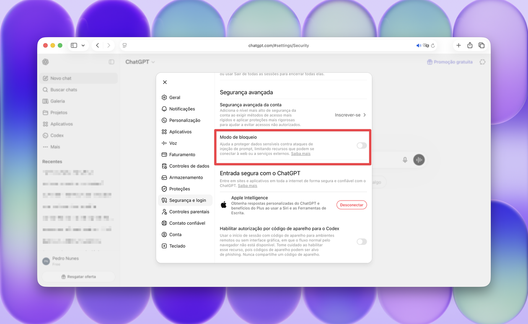Click the icon beside Controles parentais
The height and width of the screenshot is (324, 528).
[164, 212]
